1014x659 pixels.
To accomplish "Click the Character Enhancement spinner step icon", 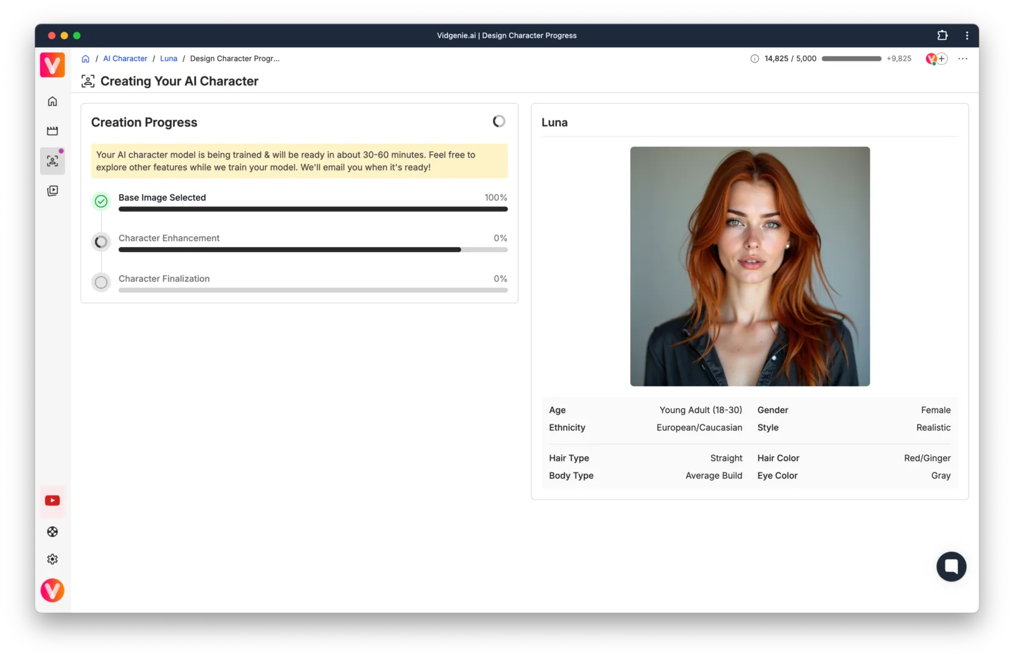I will [101, 242].
